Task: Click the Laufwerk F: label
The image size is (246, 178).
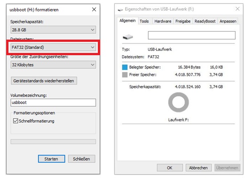Action: pyautogui.click(x=178, y=120)
